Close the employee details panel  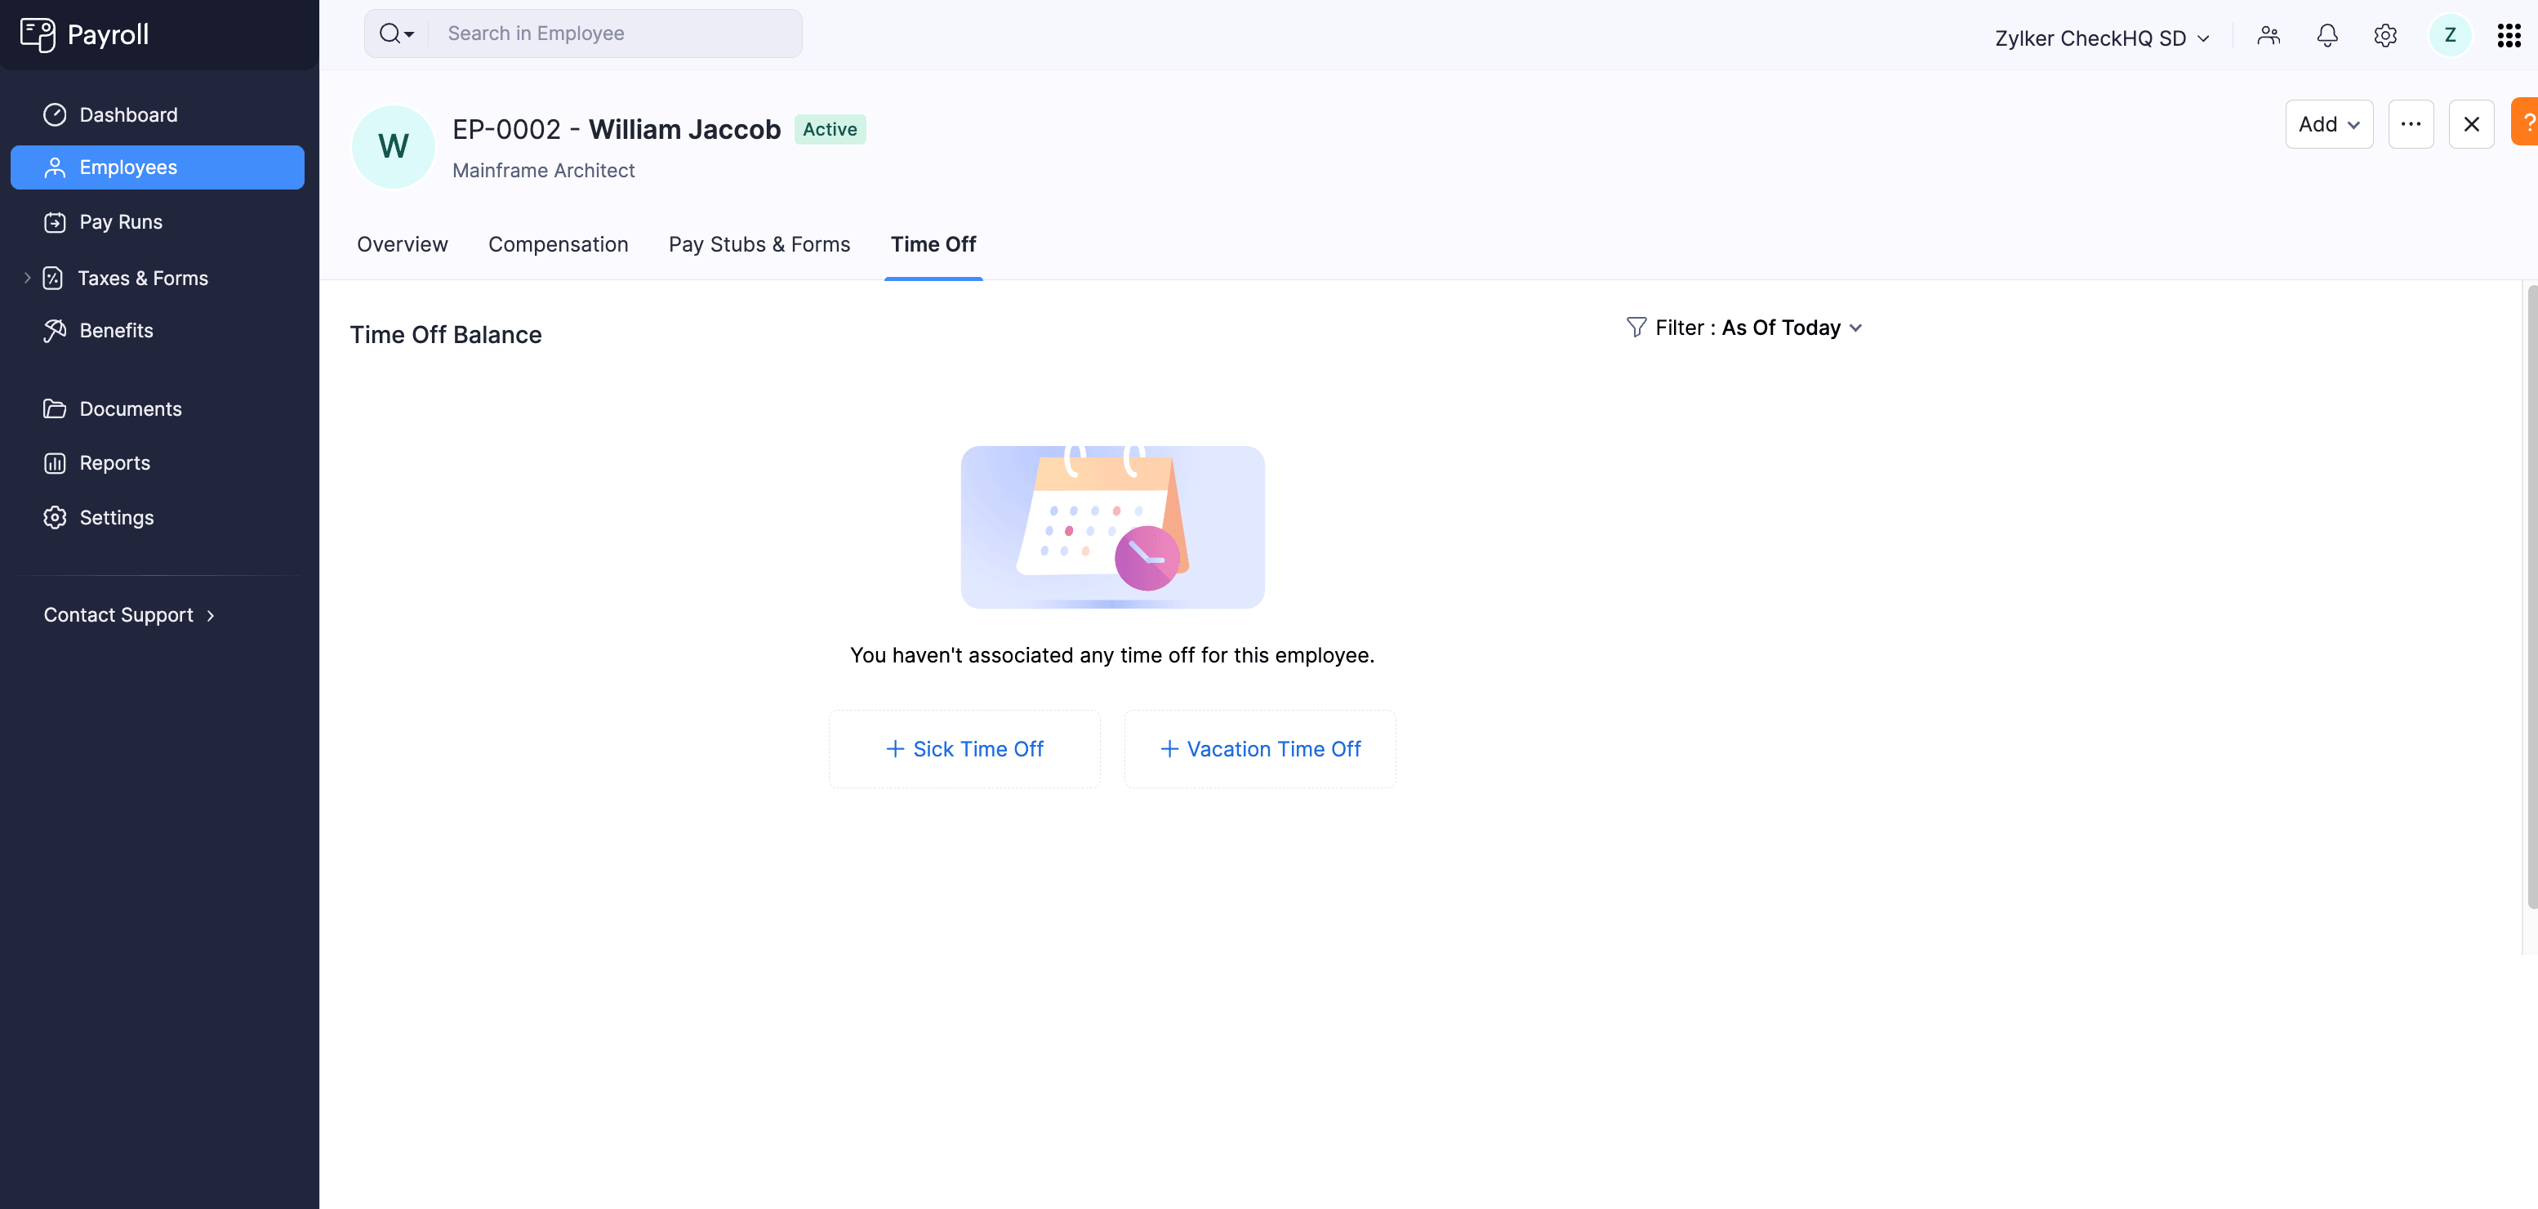click(2471, 124)
